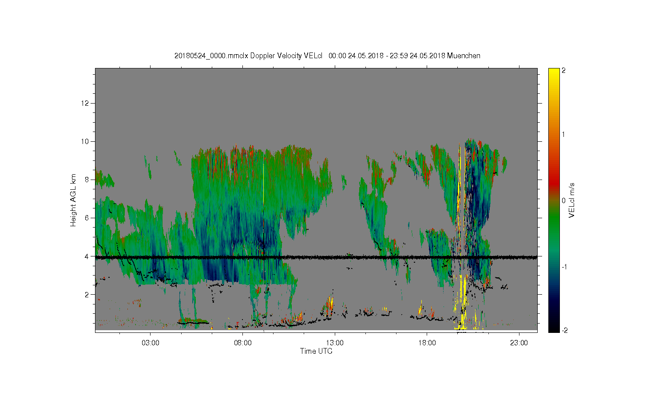Click the colorbar value label -1
Image resolution: width=666 pixels, height=400 pixels.
tap(564, 267)
